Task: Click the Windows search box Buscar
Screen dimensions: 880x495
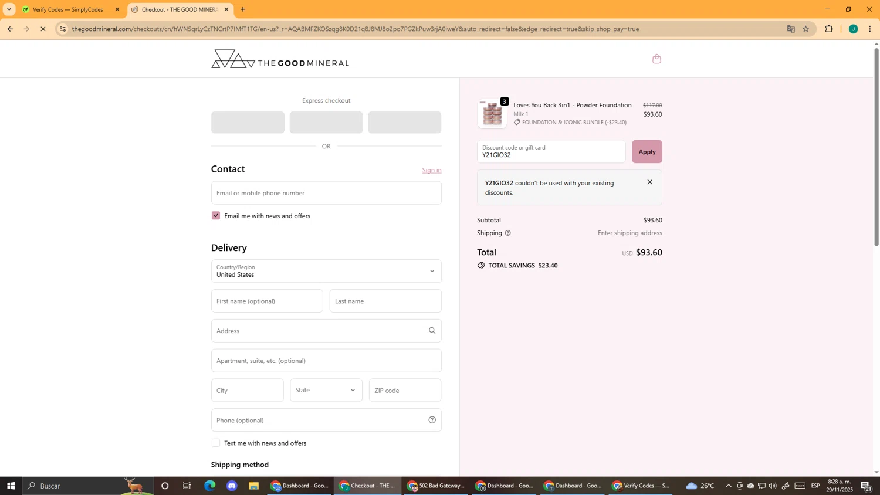Action: click(x=88, y=486)
